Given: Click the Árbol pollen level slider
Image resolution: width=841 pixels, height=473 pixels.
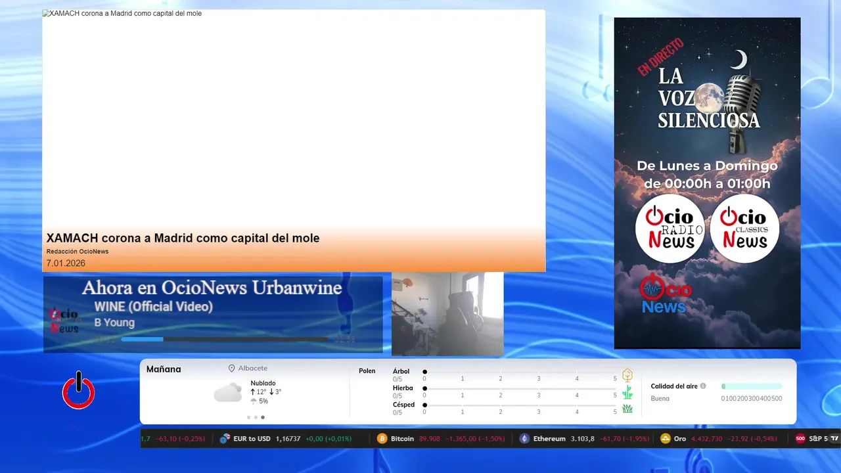Looking at the screenshot, I should 520,372.
